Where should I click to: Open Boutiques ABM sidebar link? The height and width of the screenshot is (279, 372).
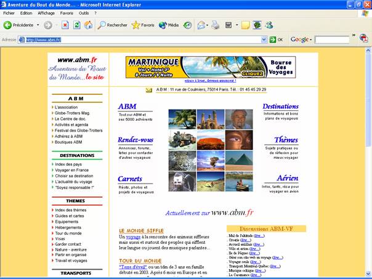(68, 142)
